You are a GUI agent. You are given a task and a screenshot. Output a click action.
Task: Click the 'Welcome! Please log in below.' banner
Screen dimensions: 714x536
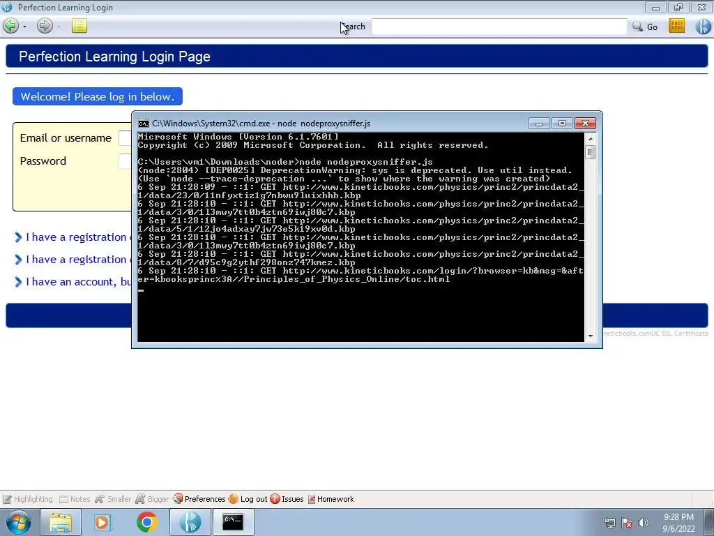pos(98,96)
